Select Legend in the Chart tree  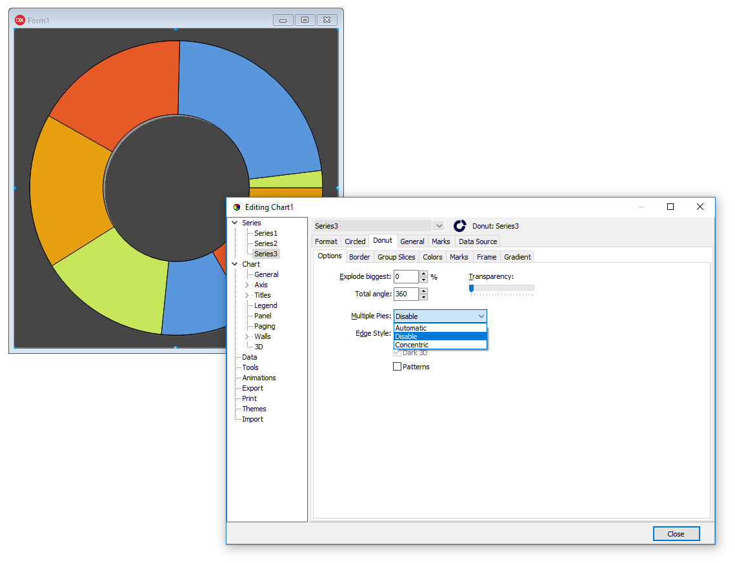coord(265,305)
